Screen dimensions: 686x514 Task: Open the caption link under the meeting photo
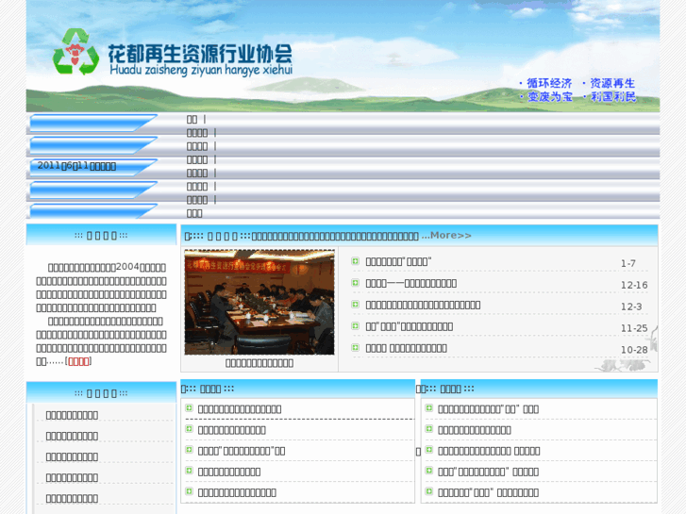pos(259,363)
